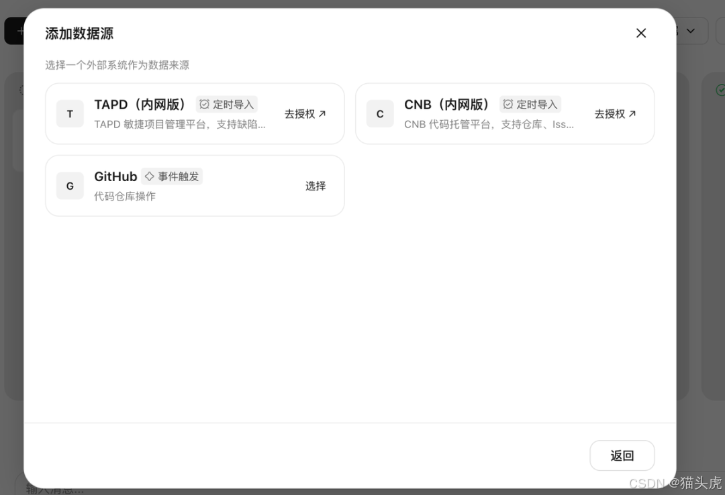Click the C avatar icon for CNB
Image resolution: width=725 pixels, height=495 pixels.
(x=380, y=114)
